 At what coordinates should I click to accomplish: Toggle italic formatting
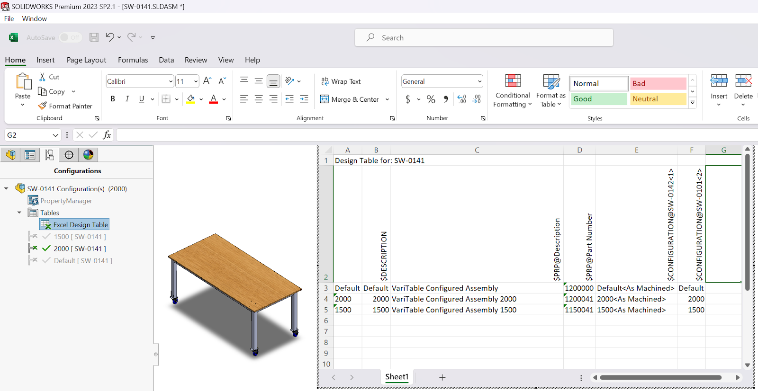pyautogui.click(x=127, y=99)
